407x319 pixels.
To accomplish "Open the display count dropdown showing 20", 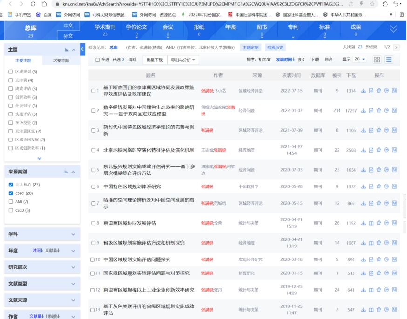I will point(360,60).
